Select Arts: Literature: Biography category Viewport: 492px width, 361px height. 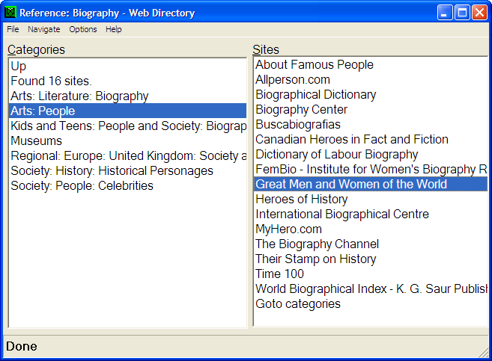pos(79,96)
